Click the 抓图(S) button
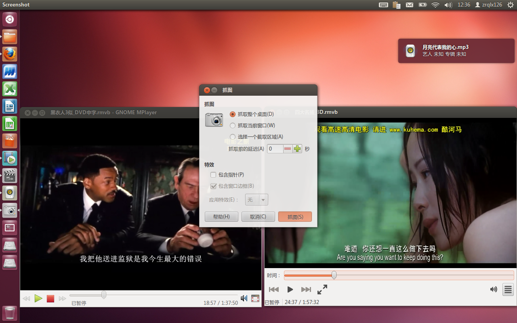517x323 pixels. point(295,217)
